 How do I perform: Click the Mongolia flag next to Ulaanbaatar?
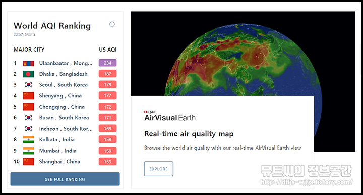(x=28, y=63)
